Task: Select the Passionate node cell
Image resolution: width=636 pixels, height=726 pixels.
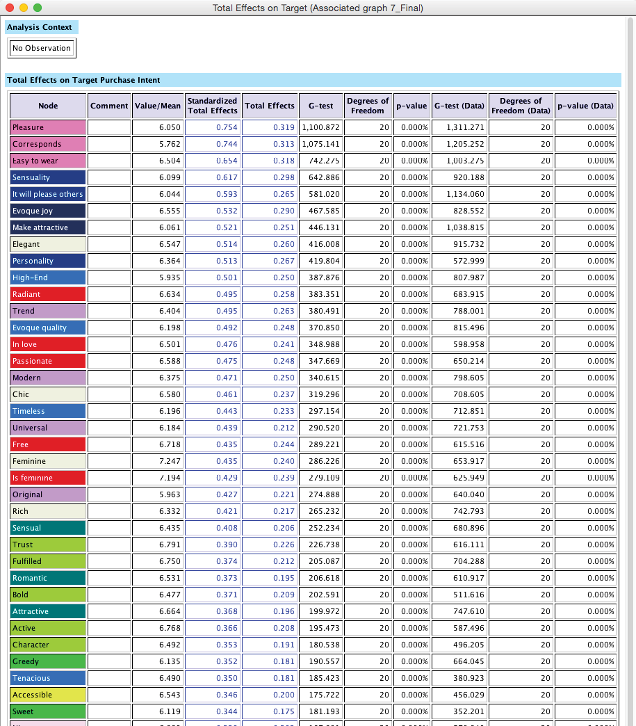Action: (x=48, y=361)
